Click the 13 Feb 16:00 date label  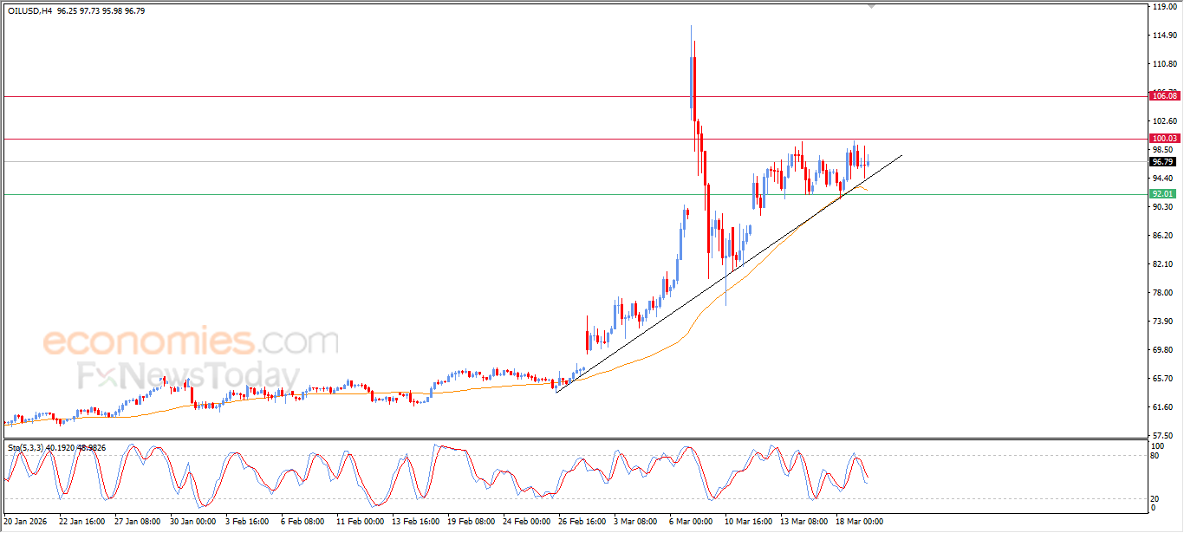[416, 522]
